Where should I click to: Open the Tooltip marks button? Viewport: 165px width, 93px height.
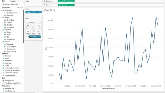click(x=34, y=32)
